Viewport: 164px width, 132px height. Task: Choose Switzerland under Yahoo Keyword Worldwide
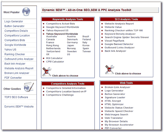(x=53, y=51)
